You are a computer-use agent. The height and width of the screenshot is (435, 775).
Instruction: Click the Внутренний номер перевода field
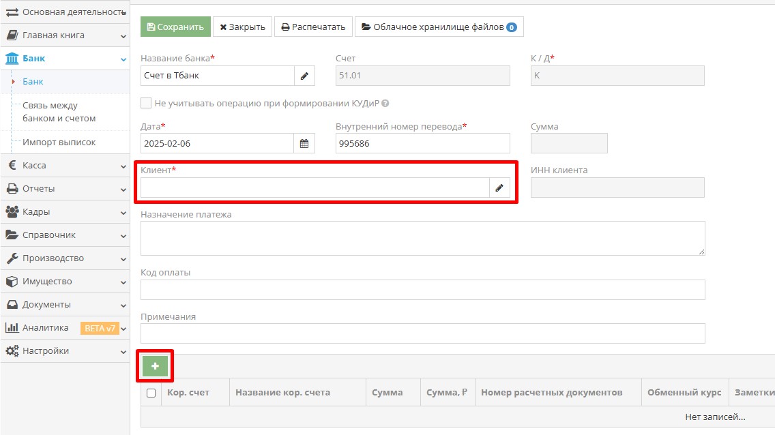[x=422, y=144]
